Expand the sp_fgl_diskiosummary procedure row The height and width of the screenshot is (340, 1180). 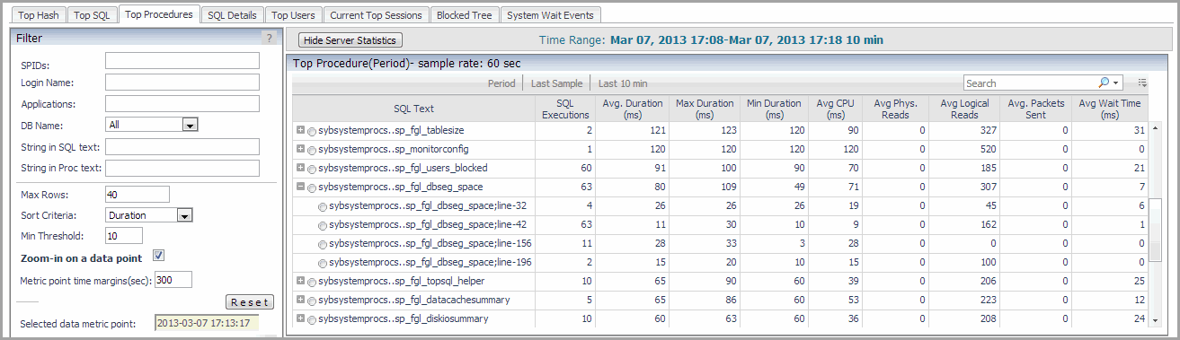click(x=300, y=319)
